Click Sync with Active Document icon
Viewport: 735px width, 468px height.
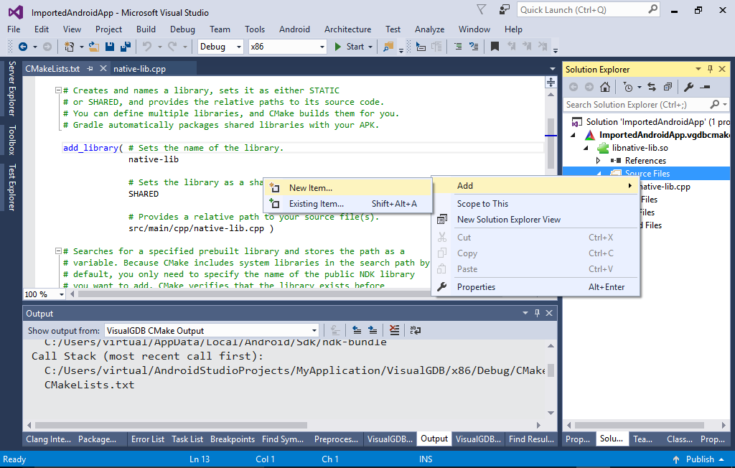click(x=652, y=88)
